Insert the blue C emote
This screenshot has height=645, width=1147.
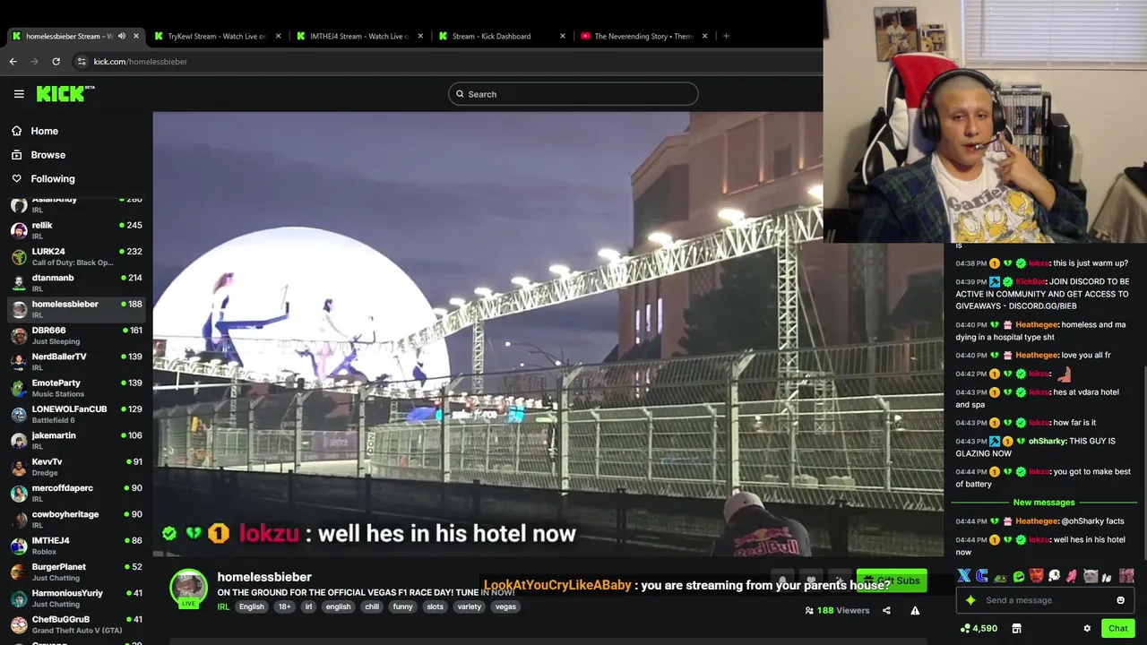[982, 576]
